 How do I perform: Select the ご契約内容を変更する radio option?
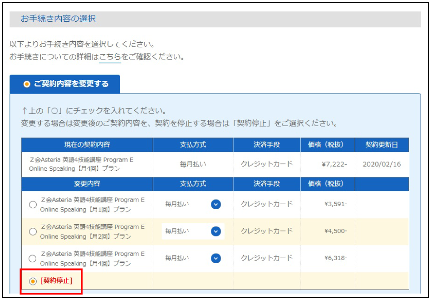tap(27, 84)
